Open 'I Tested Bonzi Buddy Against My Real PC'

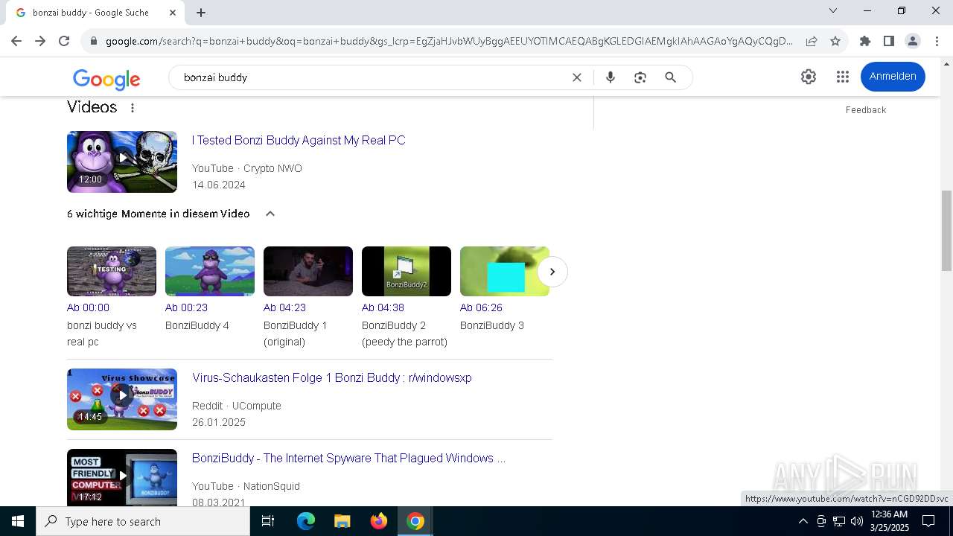[299, 140]
